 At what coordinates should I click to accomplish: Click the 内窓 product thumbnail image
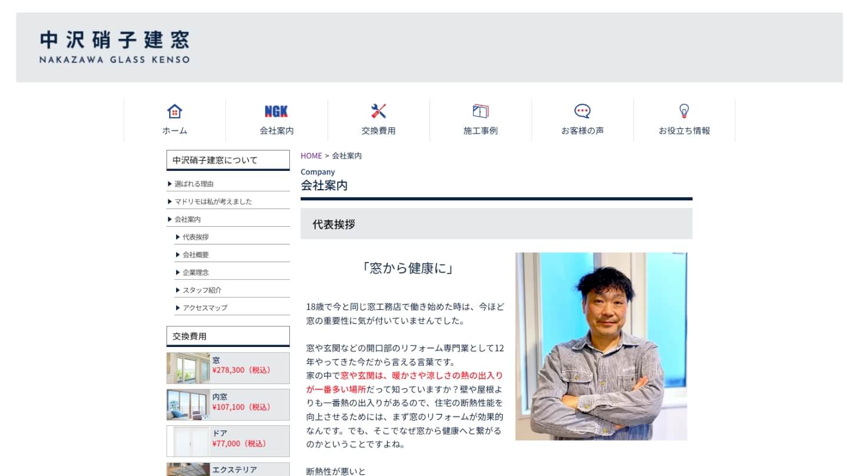point(188,405)
